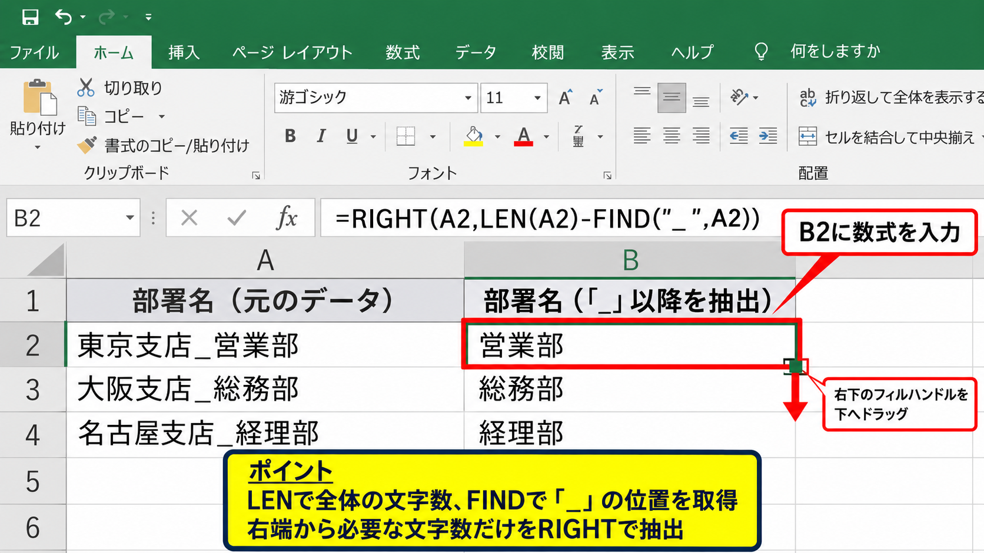
Task: Toggle Bold formatting
Action: tap(290, 136)
